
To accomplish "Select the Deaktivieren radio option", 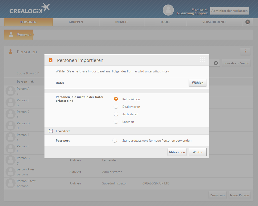I will click(x=116, y=107).
